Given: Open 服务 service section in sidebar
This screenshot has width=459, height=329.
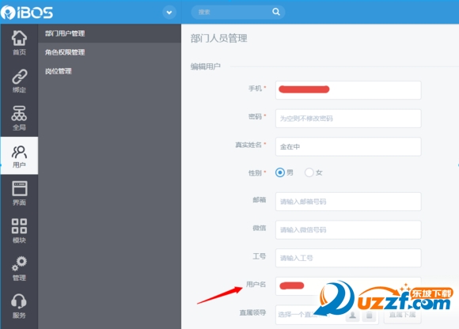Looking at the screenshot, I should pyautogui.click(x=19, y=306).
